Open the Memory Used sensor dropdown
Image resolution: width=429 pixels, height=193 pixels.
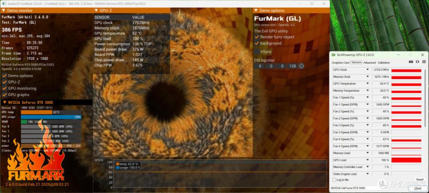(x=368, y=153)
